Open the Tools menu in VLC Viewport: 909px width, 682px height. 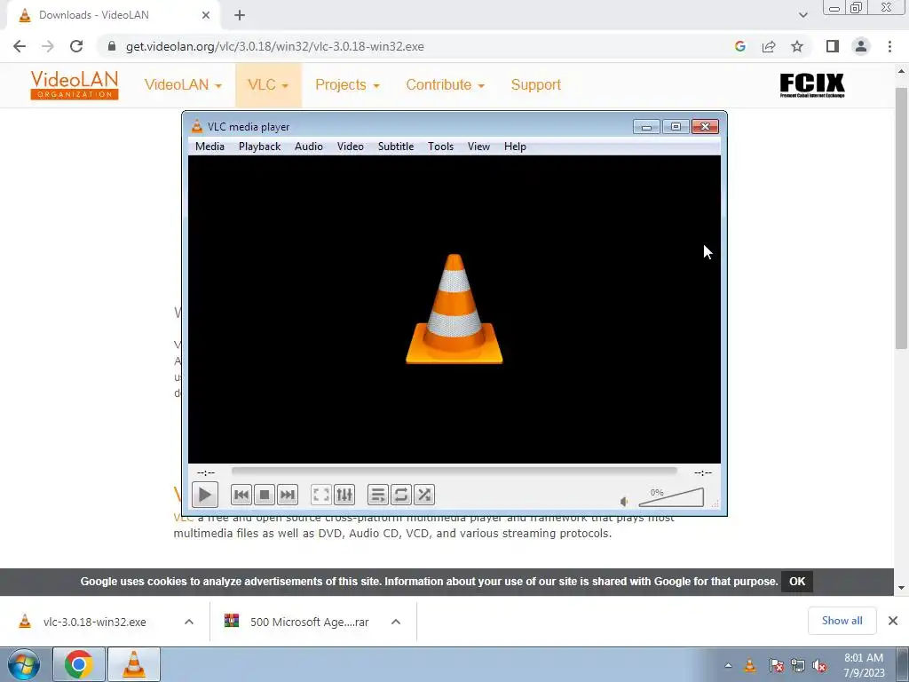click(x=440, y=147)
